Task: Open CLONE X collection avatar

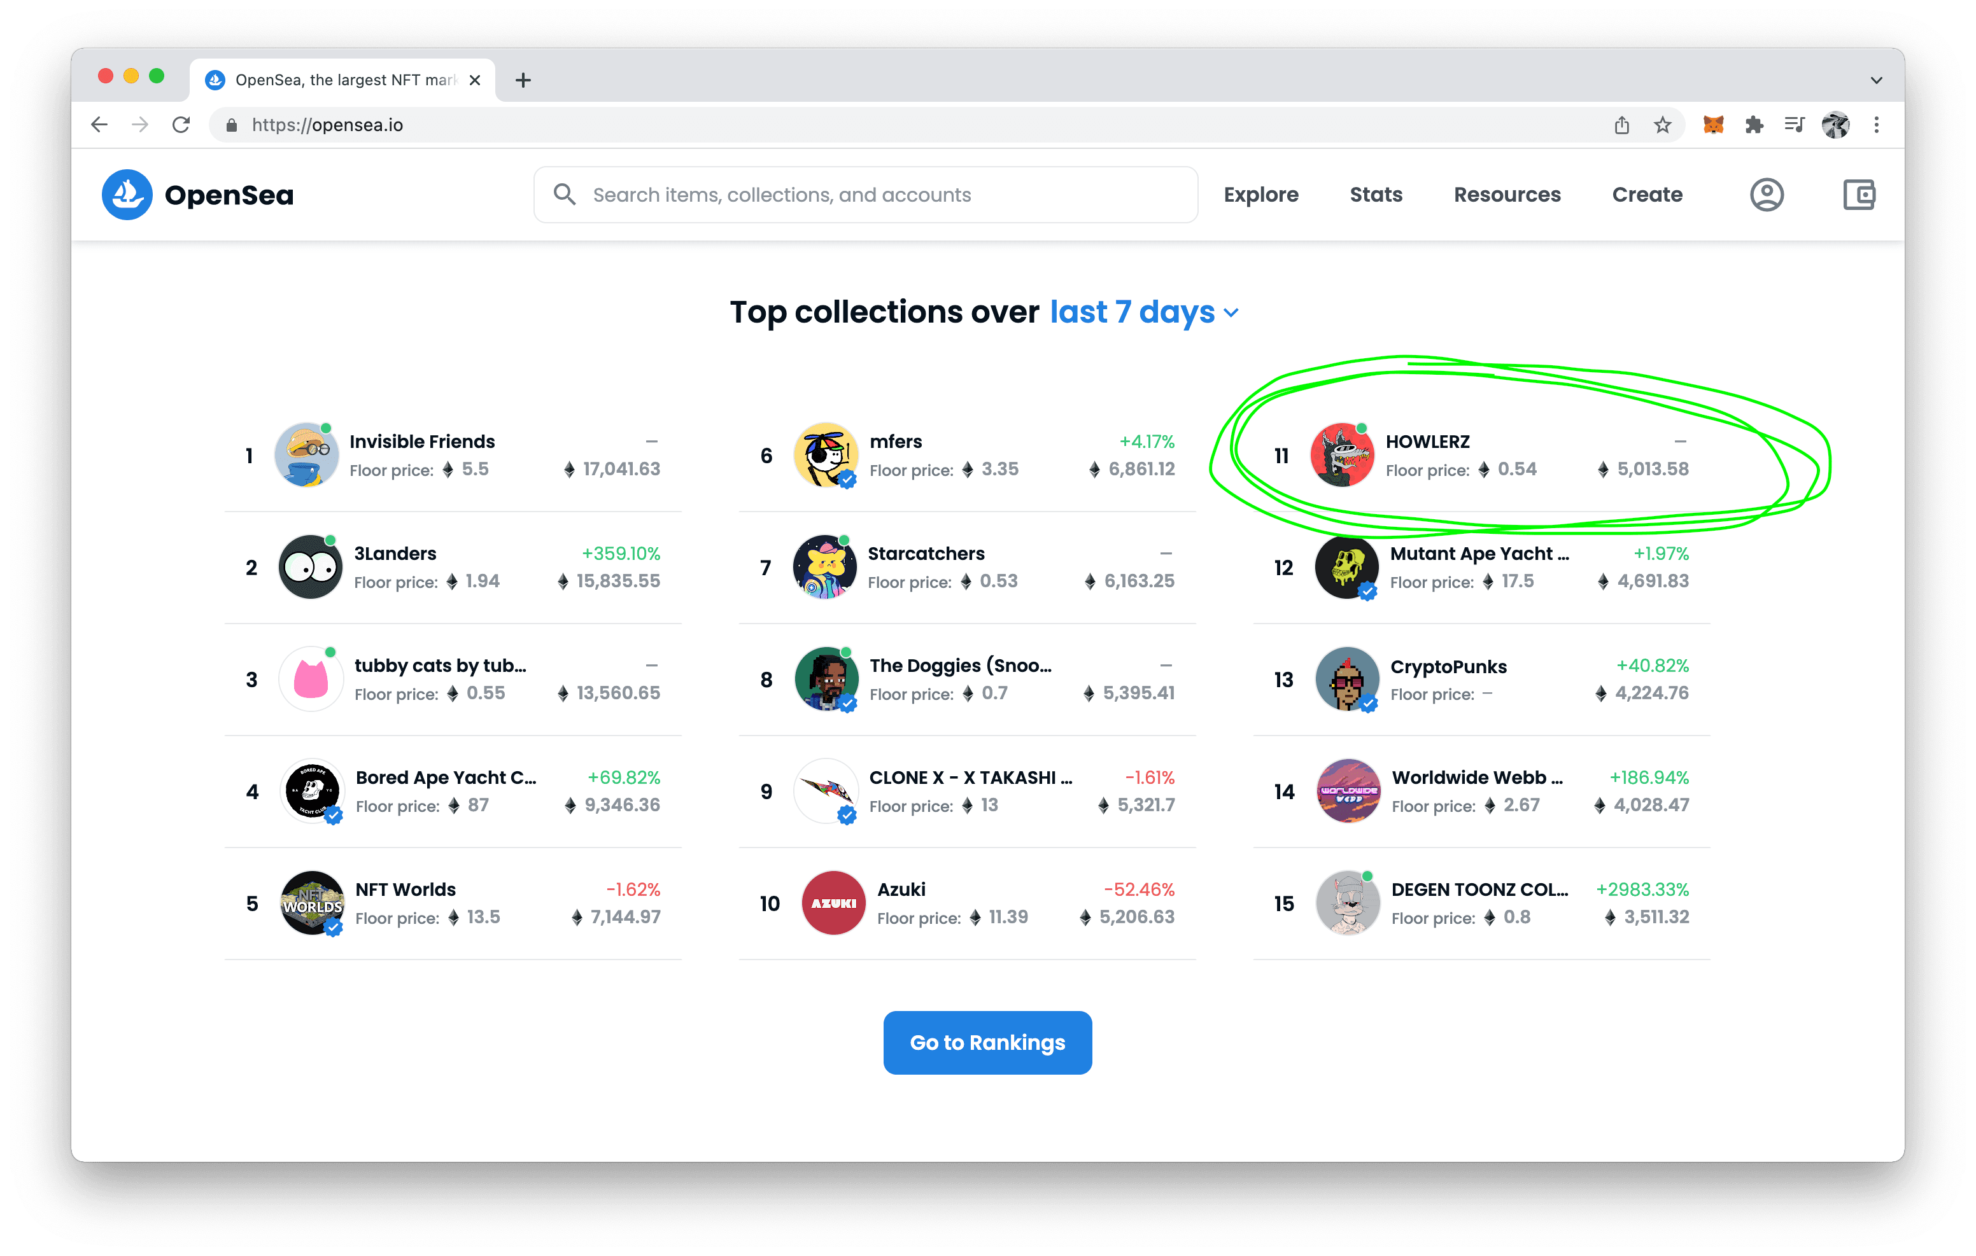Action: tap(826, 791)
